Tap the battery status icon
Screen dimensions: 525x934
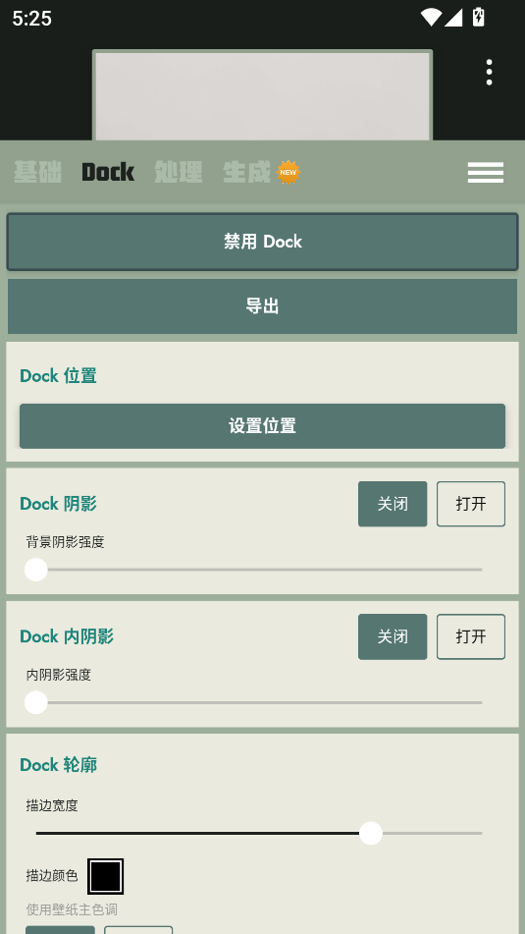478,18
